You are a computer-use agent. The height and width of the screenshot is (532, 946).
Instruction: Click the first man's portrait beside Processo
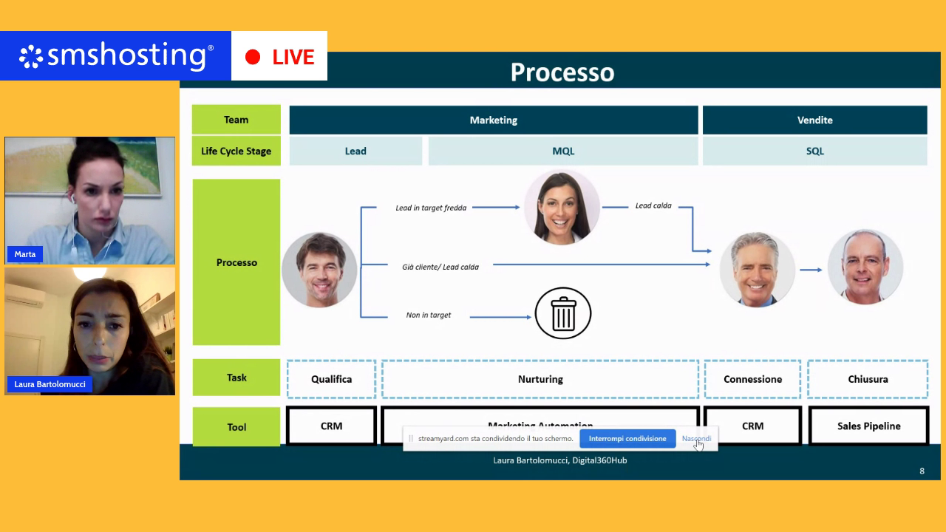pos(319,270)
